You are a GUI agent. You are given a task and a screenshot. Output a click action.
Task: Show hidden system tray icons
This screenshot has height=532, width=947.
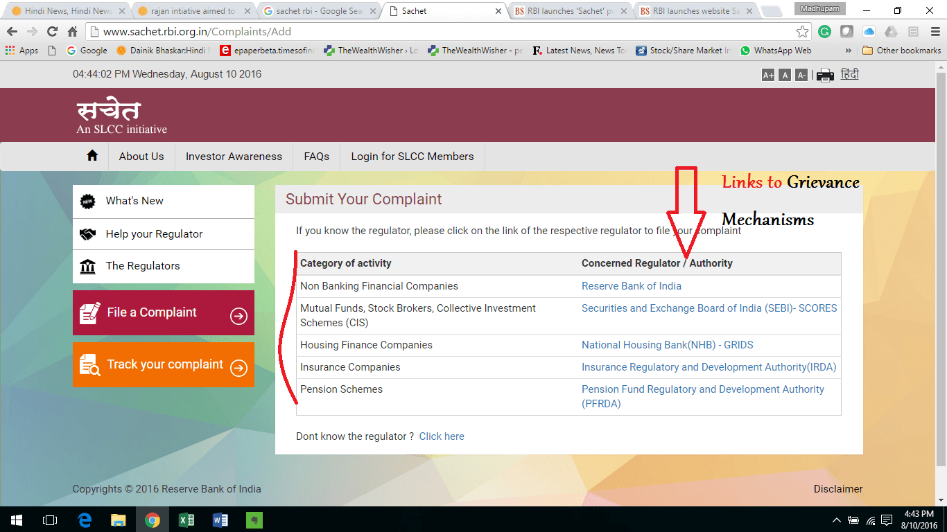pos(837,520)
